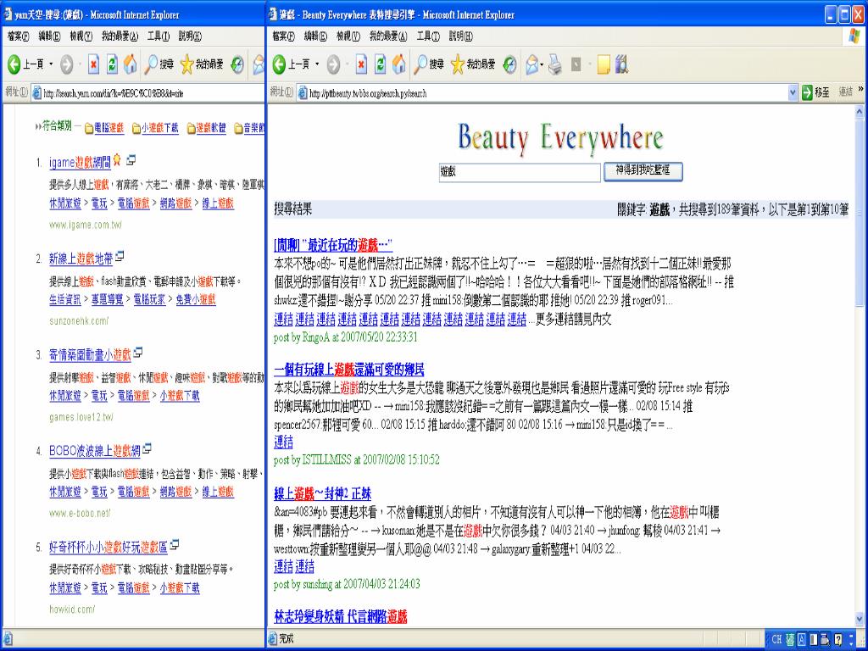Expand the address bar dropdown arrow

[x=793, y=93]
